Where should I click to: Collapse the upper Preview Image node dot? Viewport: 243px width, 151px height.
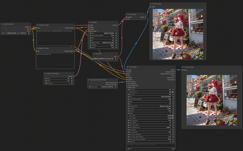tap(151, 4)
